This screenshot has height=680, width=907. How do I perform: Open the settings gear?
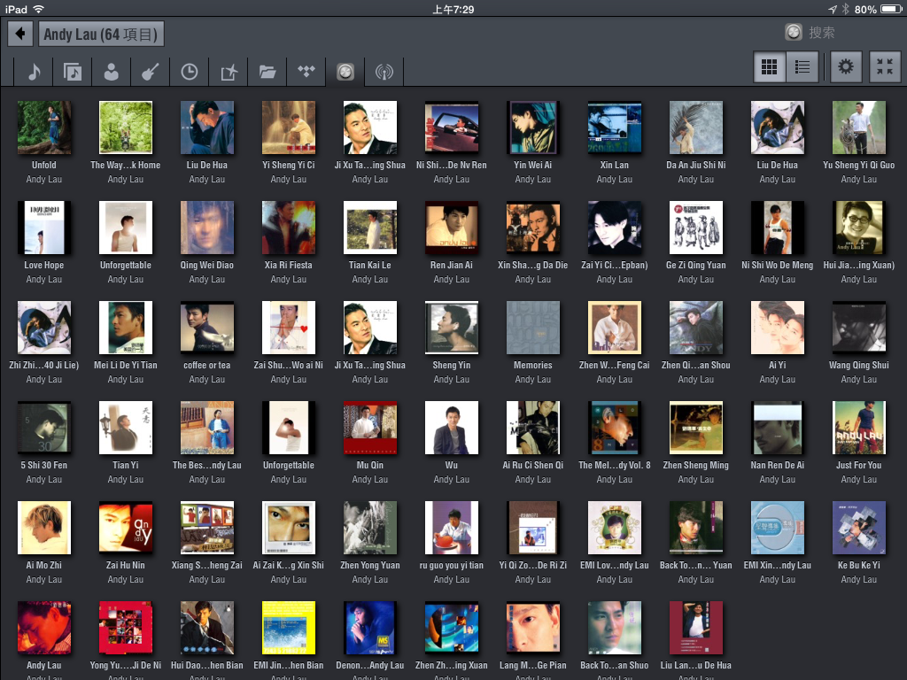click(846, 67)
